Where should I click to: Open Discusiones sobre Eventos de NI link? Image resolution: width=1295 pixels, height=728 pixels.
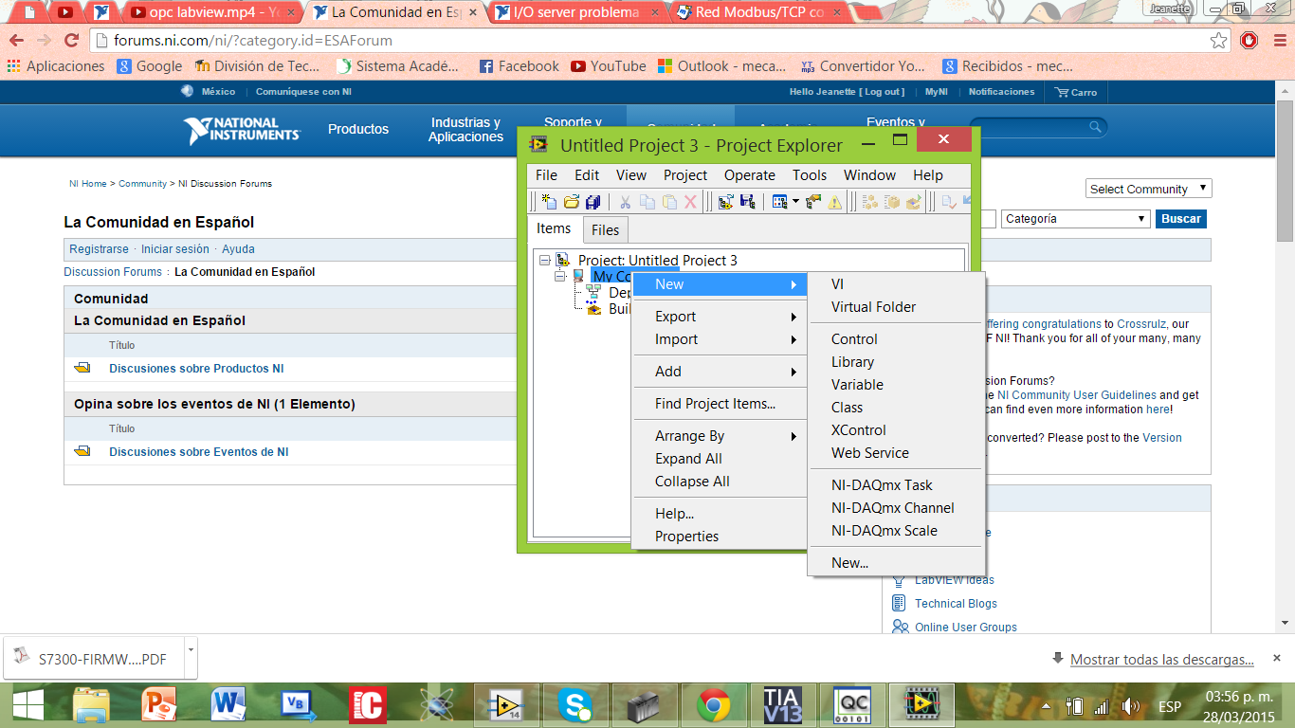click(199, 452)
